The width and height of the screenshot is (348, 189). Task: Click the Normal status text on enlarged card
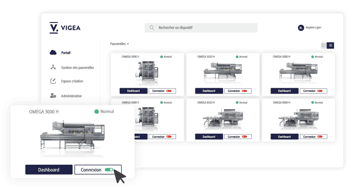107,112
